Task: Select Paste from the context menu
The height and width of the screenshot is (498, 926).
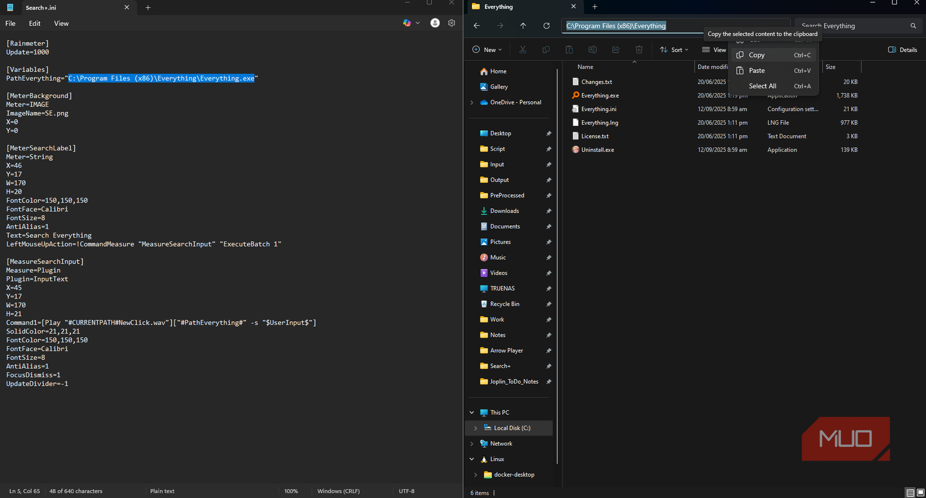Action: pyautogui.click(x=757, y=71)
